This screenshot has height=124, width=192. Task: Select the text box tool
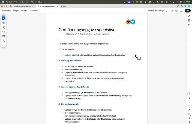pyautogui.click(x=4, y=36)
